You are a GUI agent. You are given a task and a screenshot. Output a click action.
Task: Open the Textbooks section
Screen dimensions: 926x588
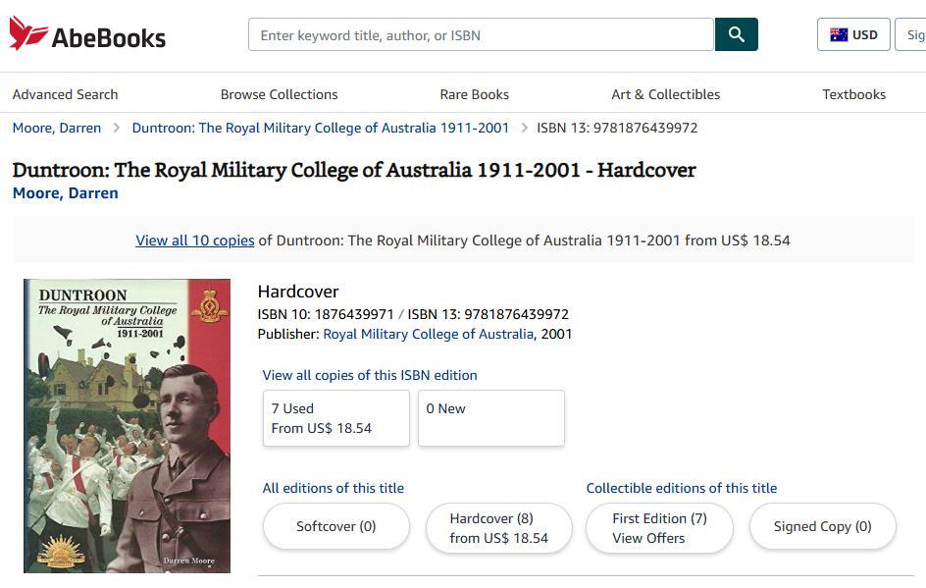pyautogui.click(x=853, y=94)
